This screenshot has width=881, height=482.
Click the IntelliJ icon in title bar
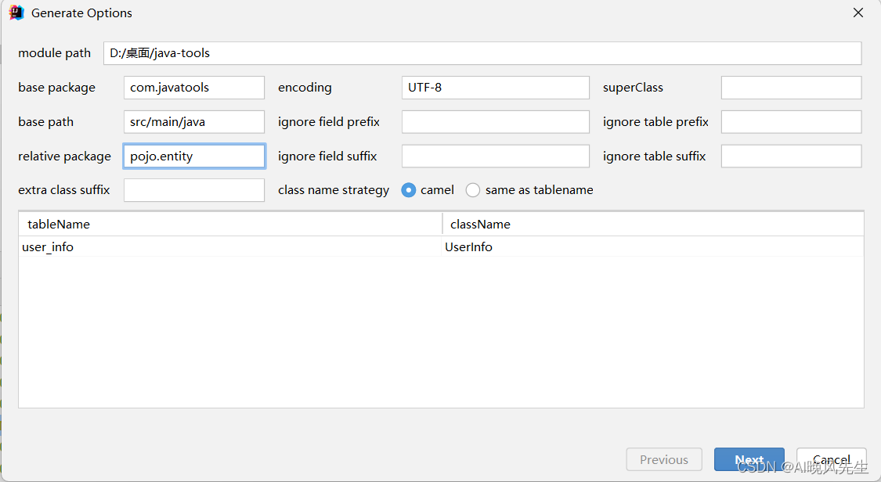[x=16, y=13]
